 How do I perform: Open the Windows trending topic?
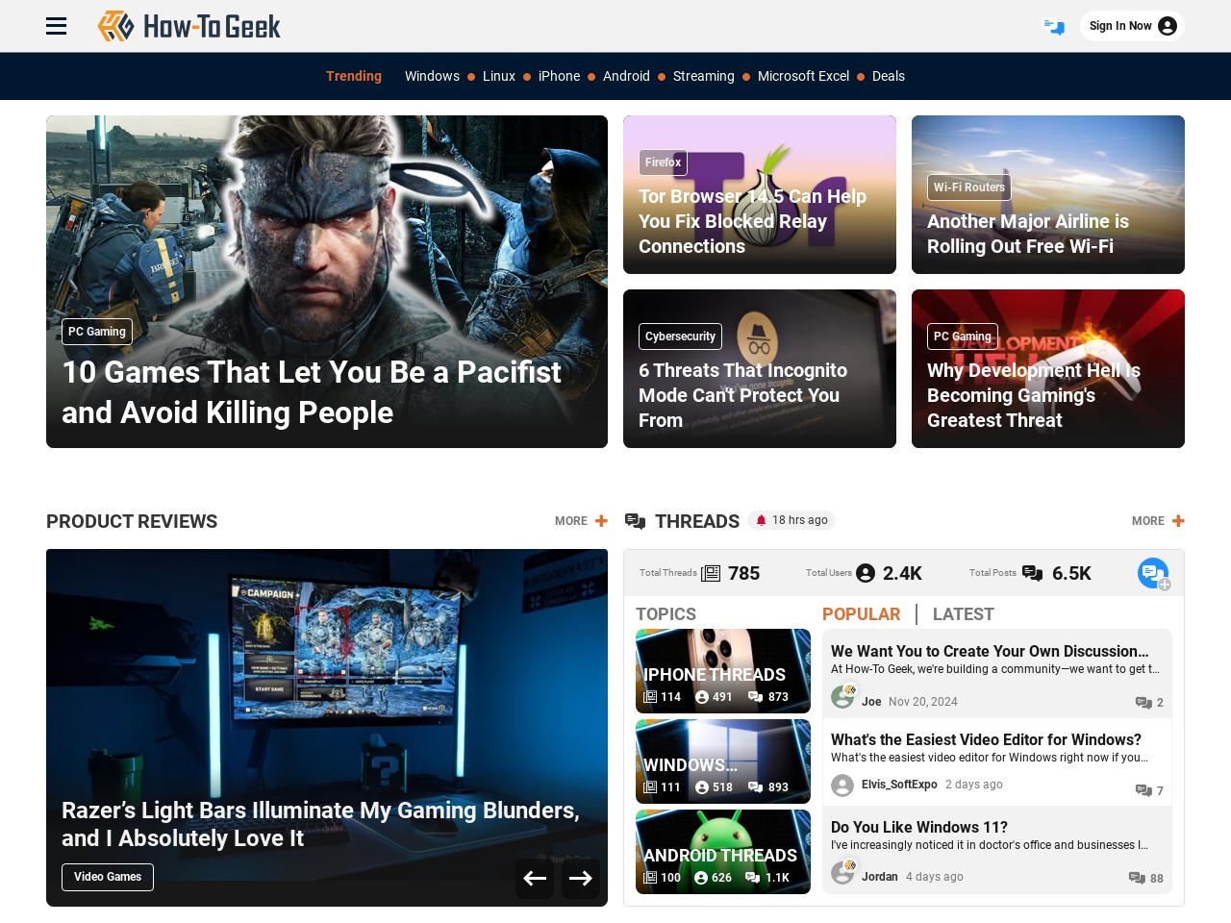coord(432,76)
